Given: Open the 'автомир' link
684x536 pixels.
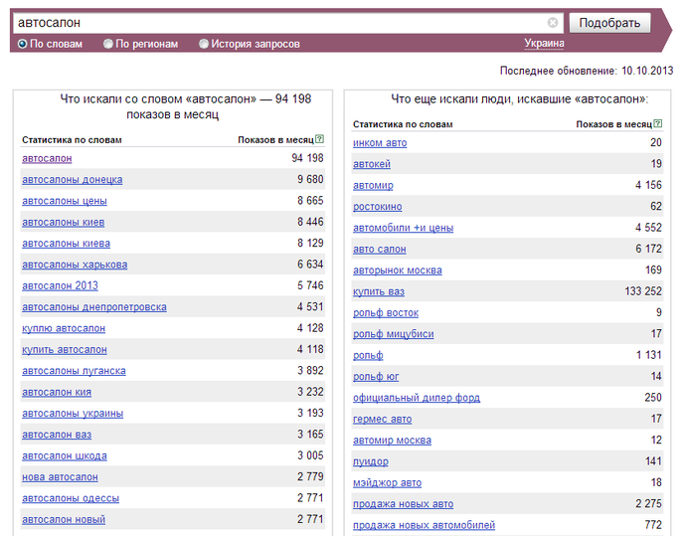Looking at the screenshot, I should coord(373,186).
